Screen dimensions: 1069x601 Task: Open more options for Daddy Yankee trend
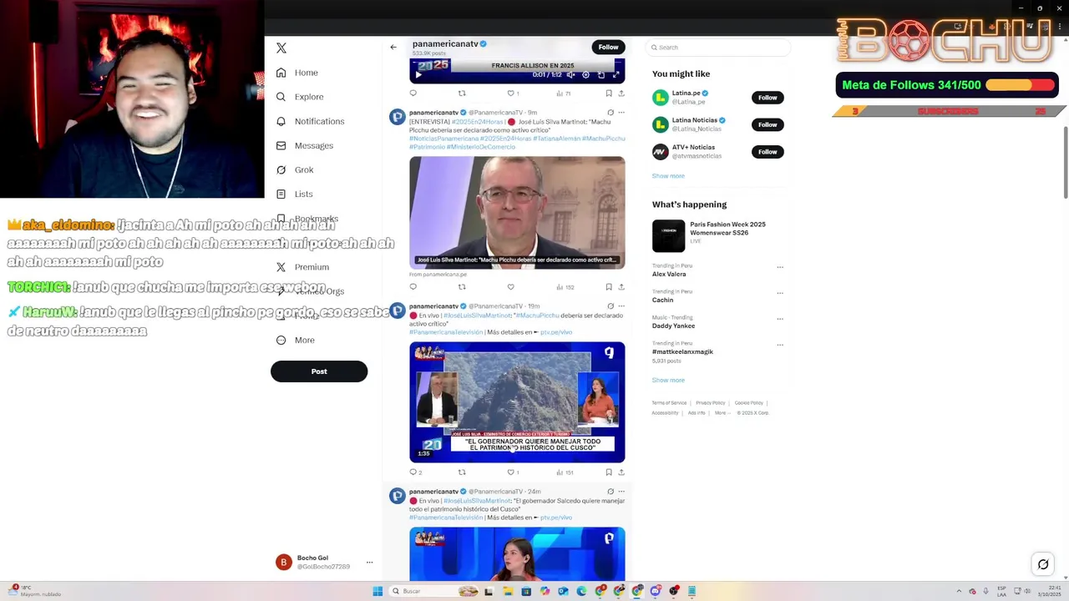780,319
